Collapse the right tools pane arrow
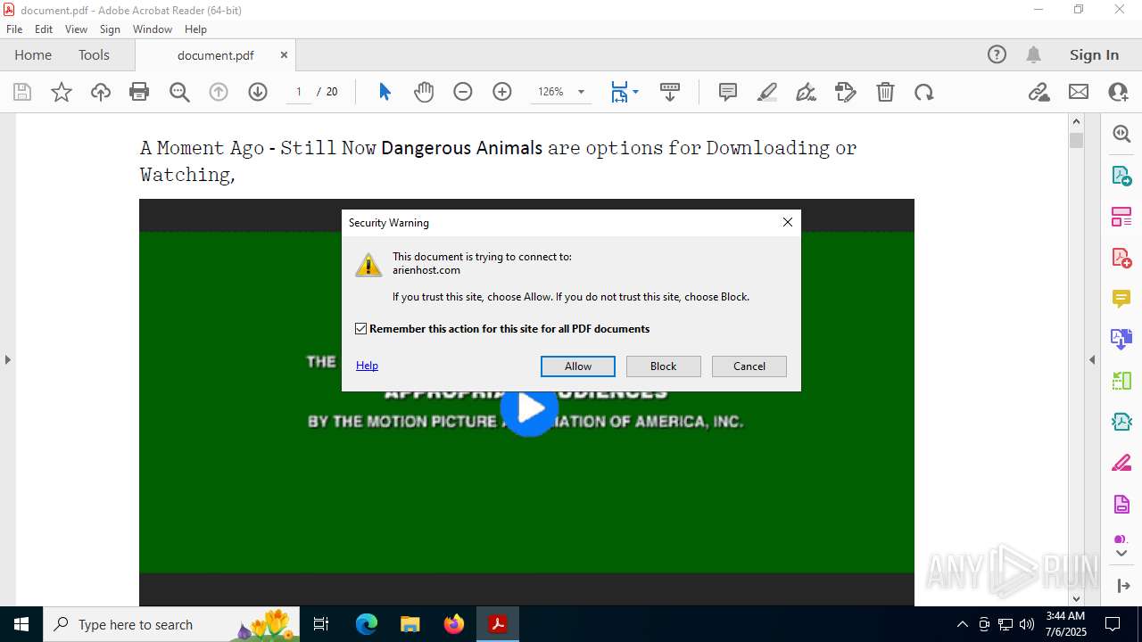This screenshot has height=642, width=1142. coord(1092,360)
